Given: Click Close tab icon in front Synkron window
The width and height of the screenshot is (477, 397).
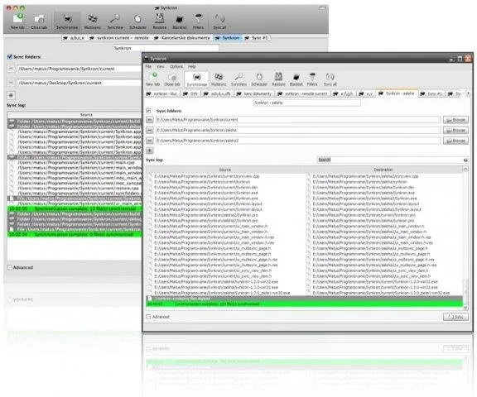Looking at the screenshot, I should click(172, 79).
